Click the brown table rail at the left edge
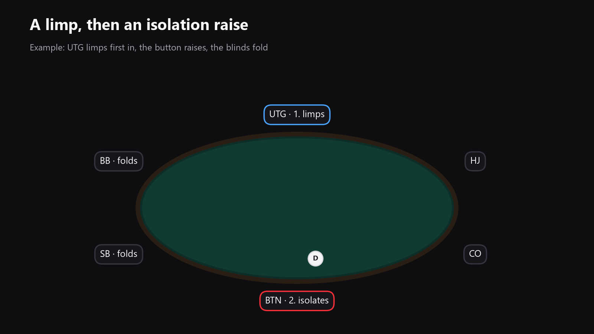The width and height of the screenshot is (594, 334). [138, 208]
